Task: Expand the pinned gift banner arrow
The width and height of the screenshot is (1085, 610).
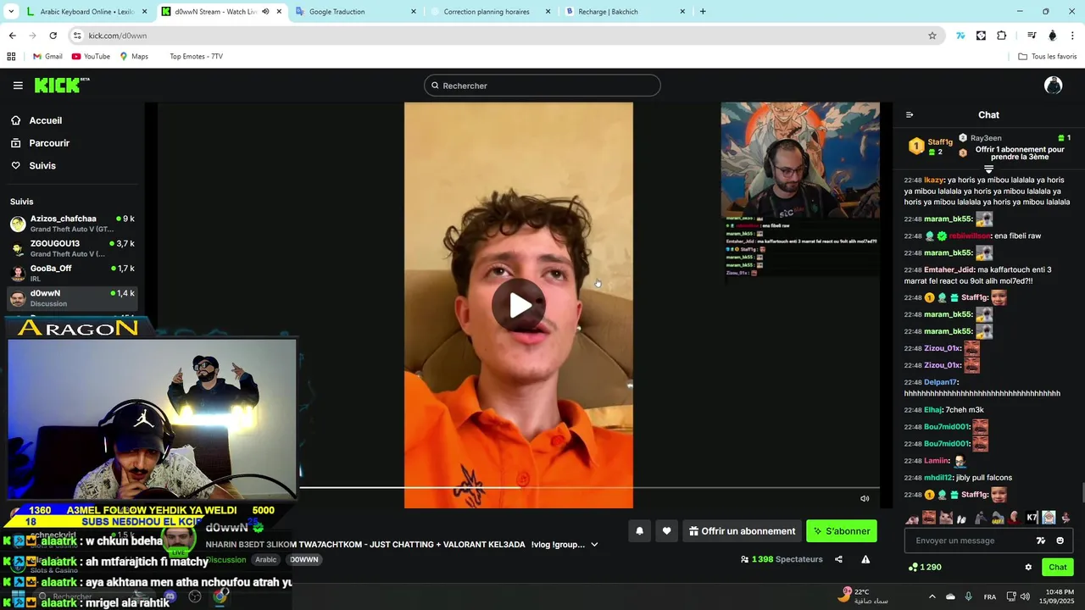Action: (x=988, y=169)
